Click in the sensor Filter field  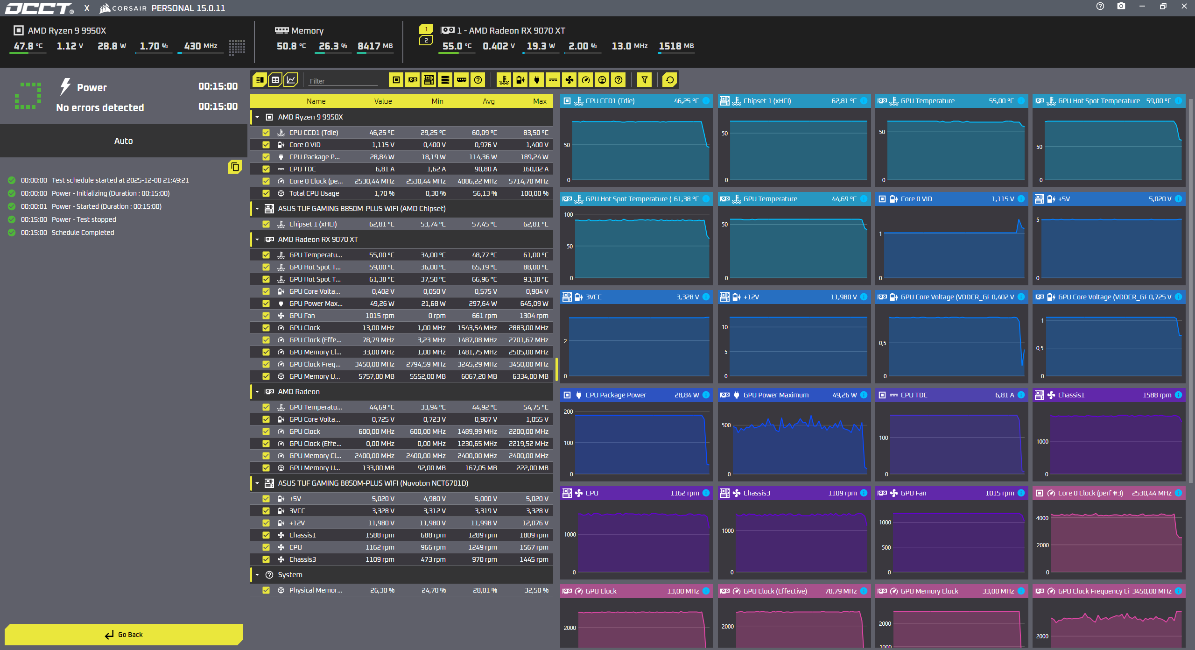[343, 81]
